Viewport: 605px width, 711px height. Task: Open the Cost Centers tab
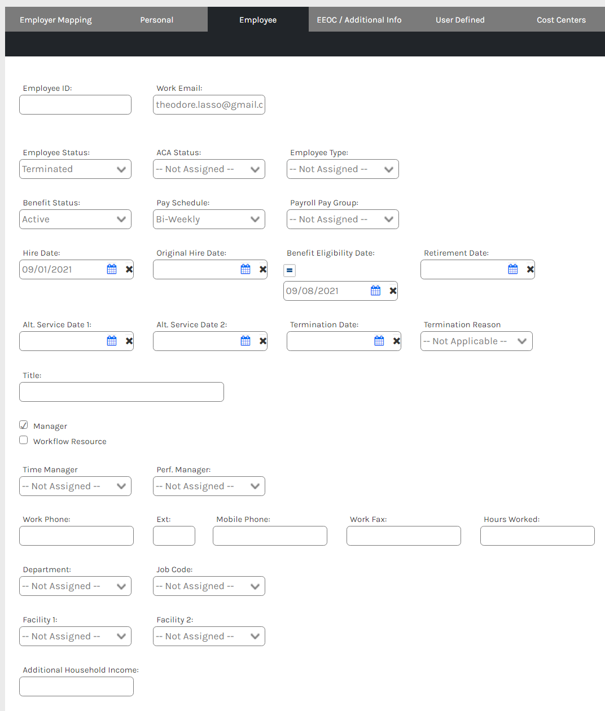(x=561, y=20)
